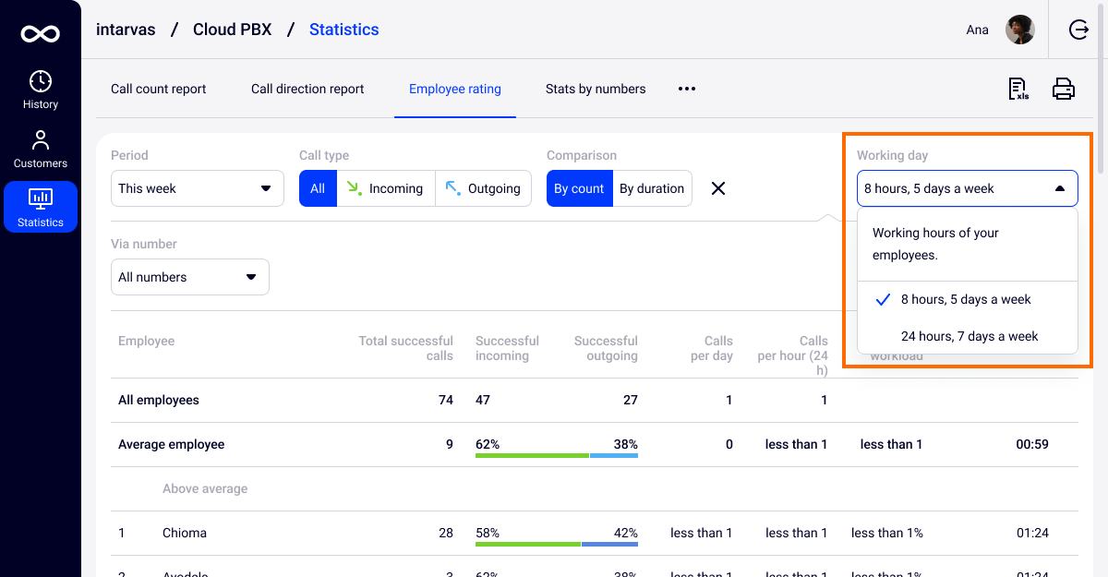Click Ana's profile avatar
Screen dimensions: 1108x577
[1019, 30]
